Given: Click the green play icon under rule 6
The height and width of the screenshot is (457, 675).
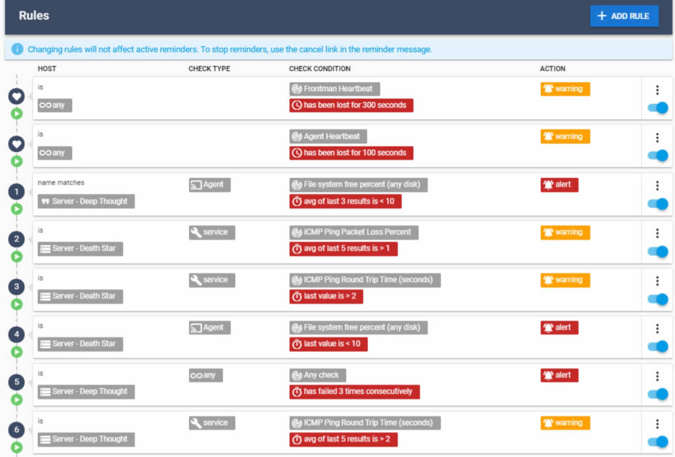Looking at the screenshot, I should tap(16, 447).
